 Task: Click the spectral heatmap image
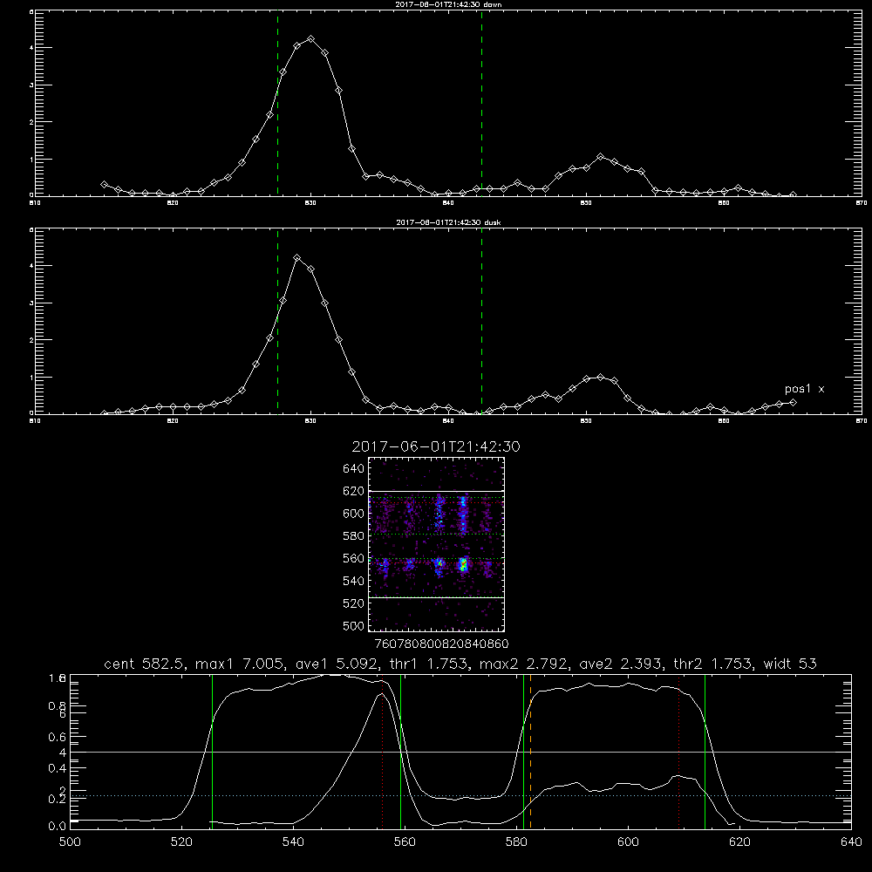click(x=436, y=544)
